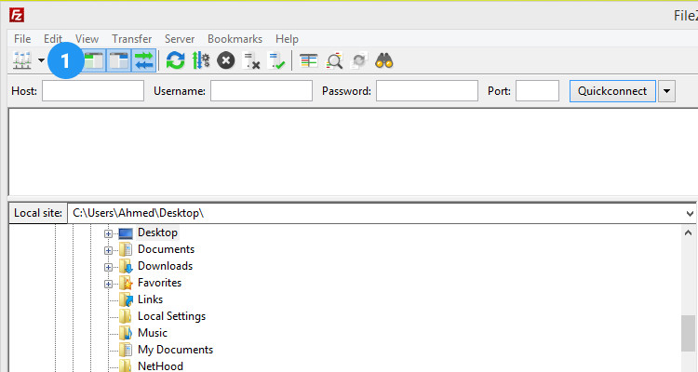Open the Help menu
Screen dimensions: 698x372
point(287,39)
